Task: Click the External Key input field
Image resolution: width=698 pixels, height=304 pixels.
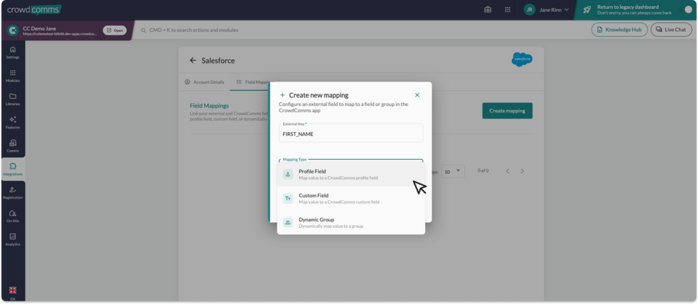Action: point(350,134)
